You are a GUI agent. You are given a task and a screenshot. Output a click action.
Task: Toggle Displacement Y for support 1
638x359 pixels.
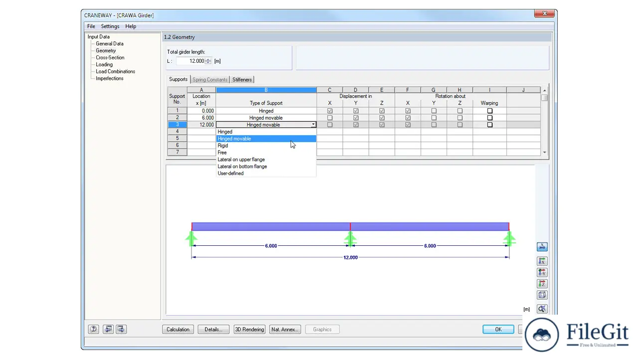click(355, 111)
